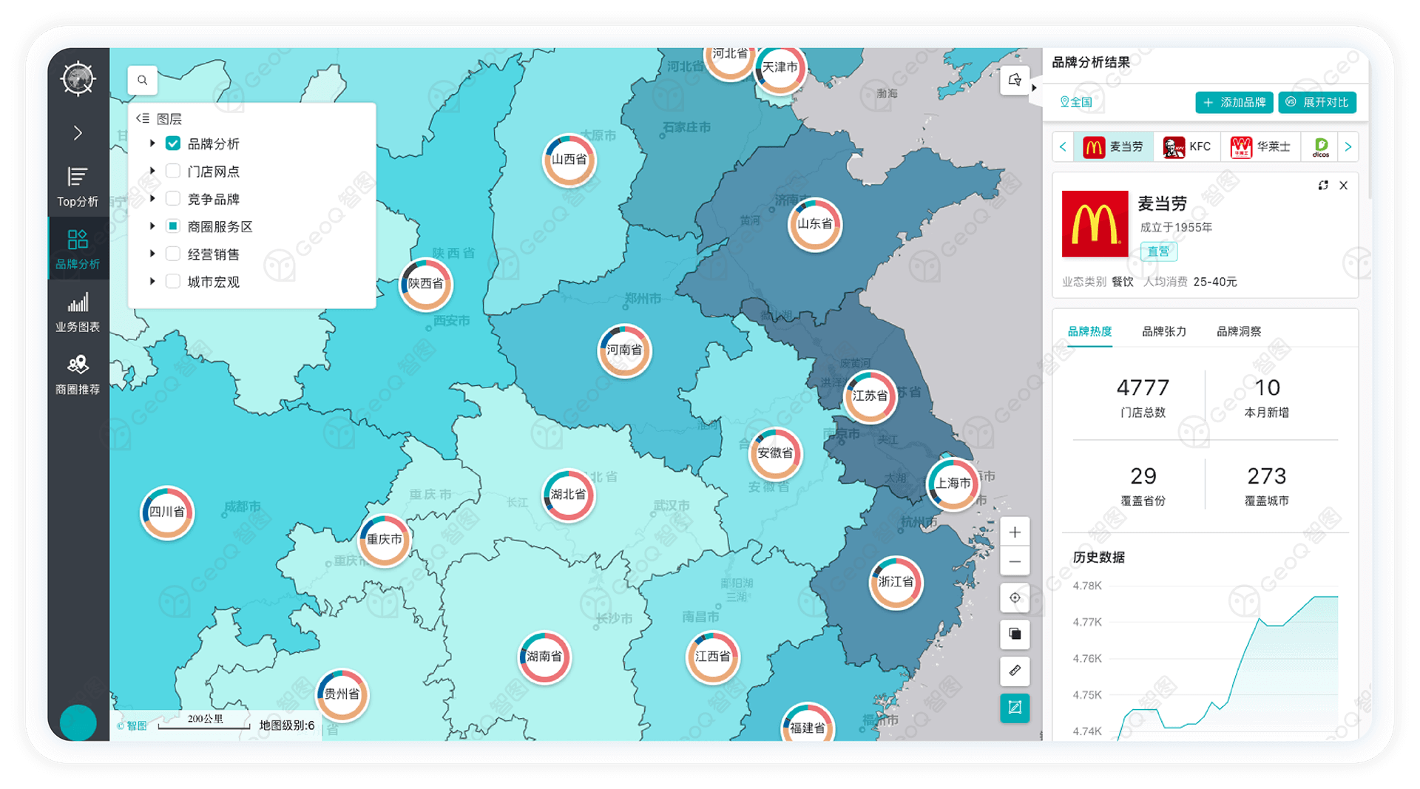Click the 陕西省 donut marker
1420x789 pixels.
pyautogui.click(x=425, y=284)
